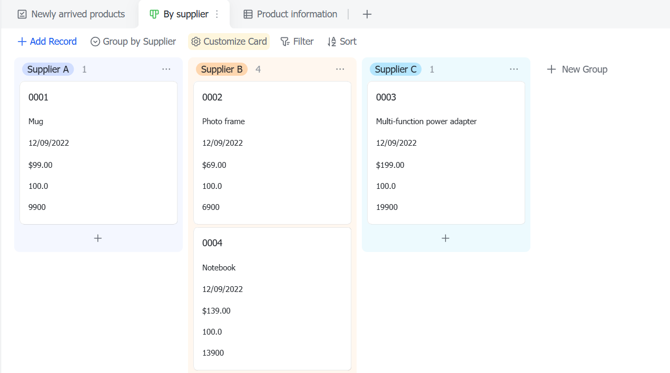Open more options for Supplier C group
Viewport: 670px width, 373px height.
tap(514, 69)
